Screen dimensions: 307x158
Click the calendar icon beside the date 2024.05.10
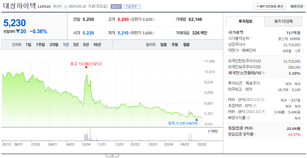point(66,7)
